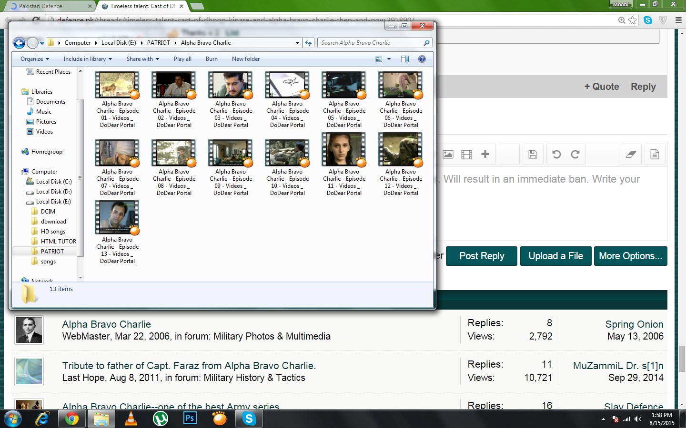The height and width of the screenshot is (428, 686).
Task: Click the Search Alpha Bravo Charlie field
Action: click(375, 43)
